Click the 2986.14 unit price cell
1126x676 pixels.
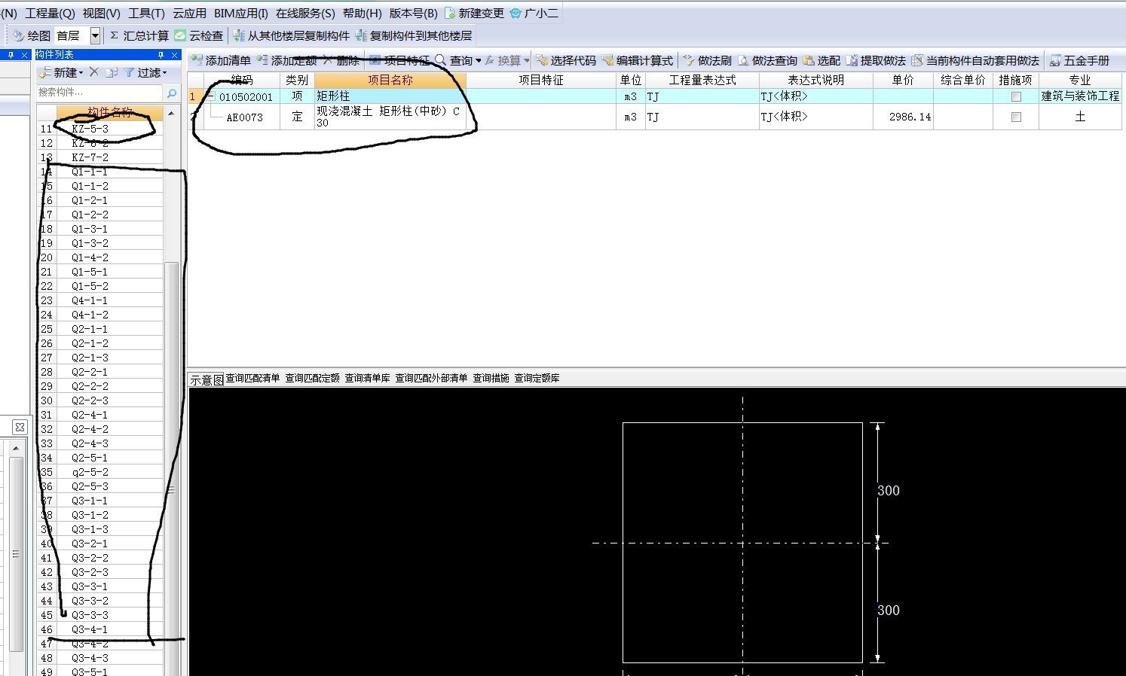point(903,117)
